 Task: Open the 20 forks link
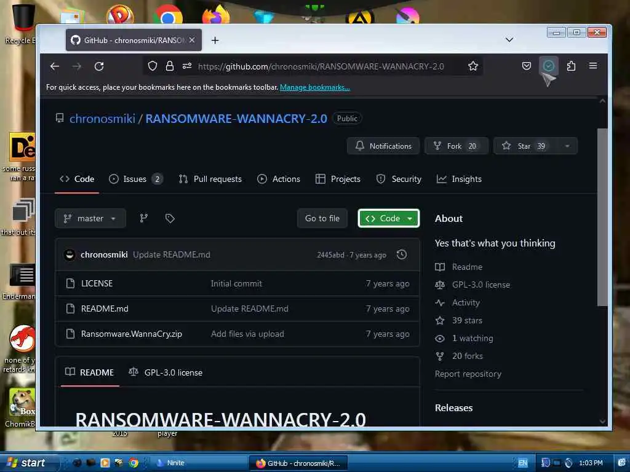459,356
